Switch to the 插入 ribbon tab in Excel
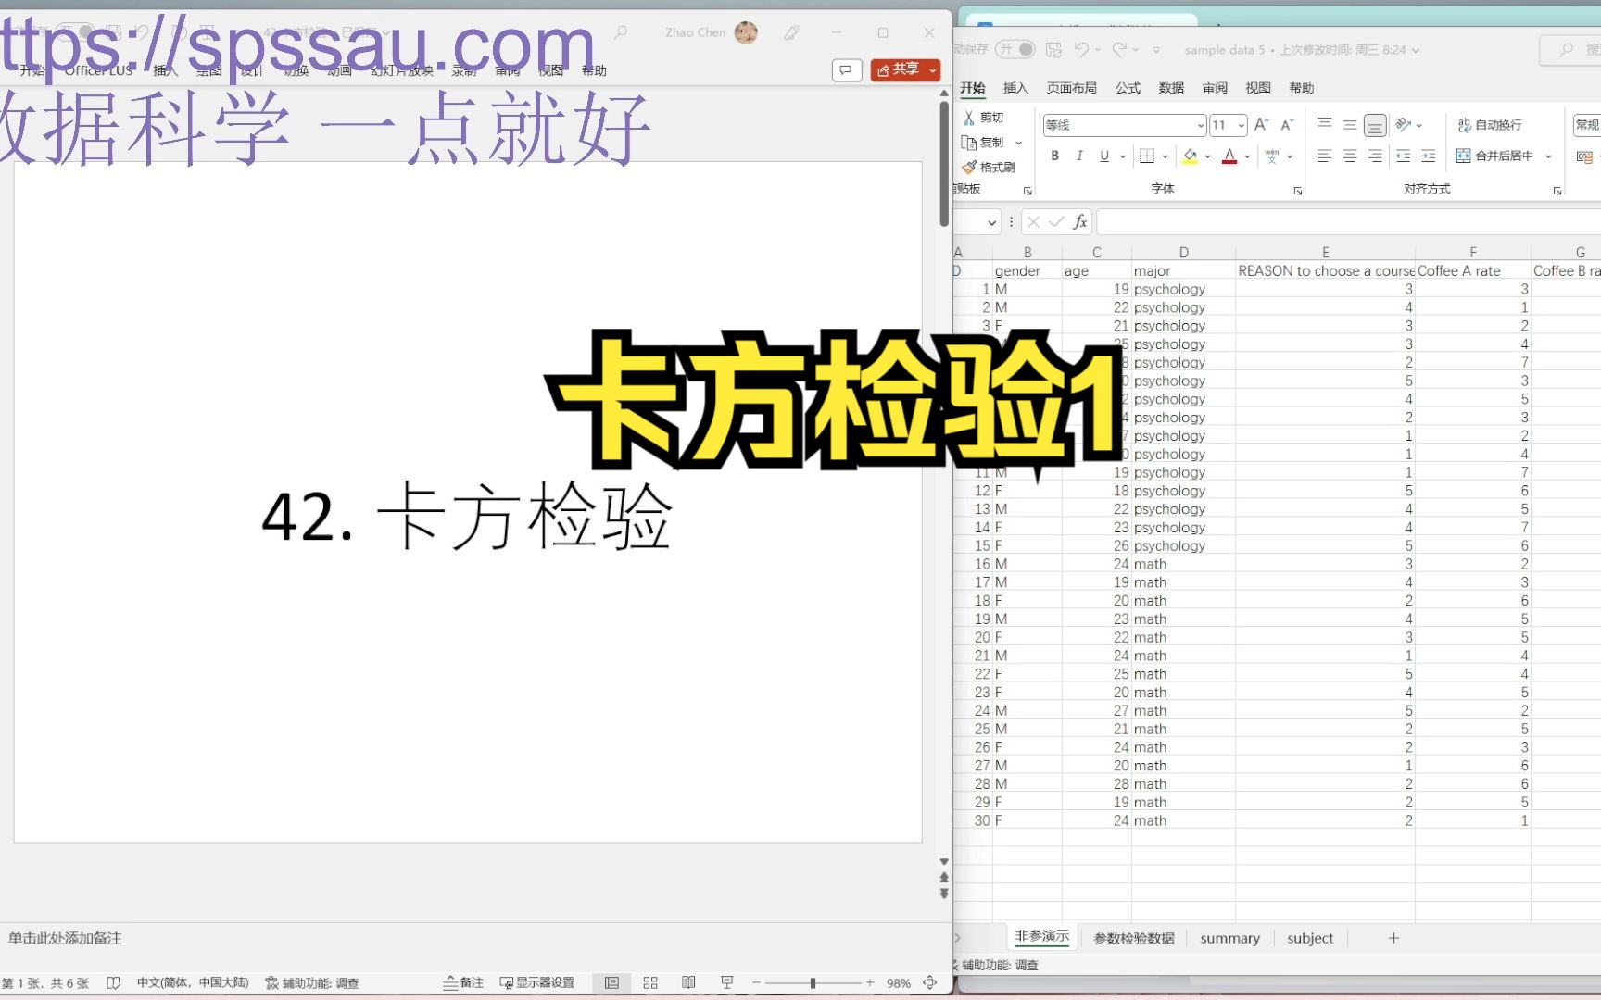This screenshot has width=1601, height=1000. click(1016, 88)
